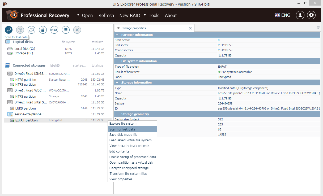
Task: Select NTFS partition starting at 718848
Action: pos(58,84)
